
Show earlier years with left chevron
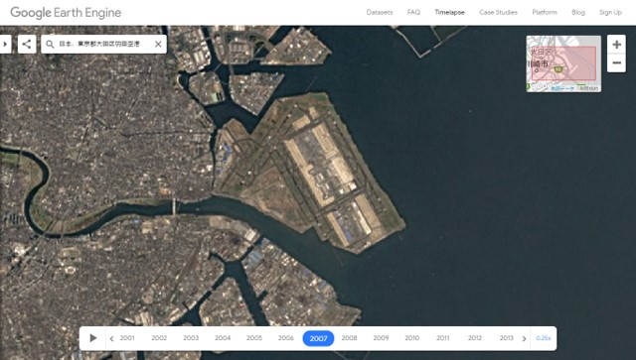[x=111, y=338]
